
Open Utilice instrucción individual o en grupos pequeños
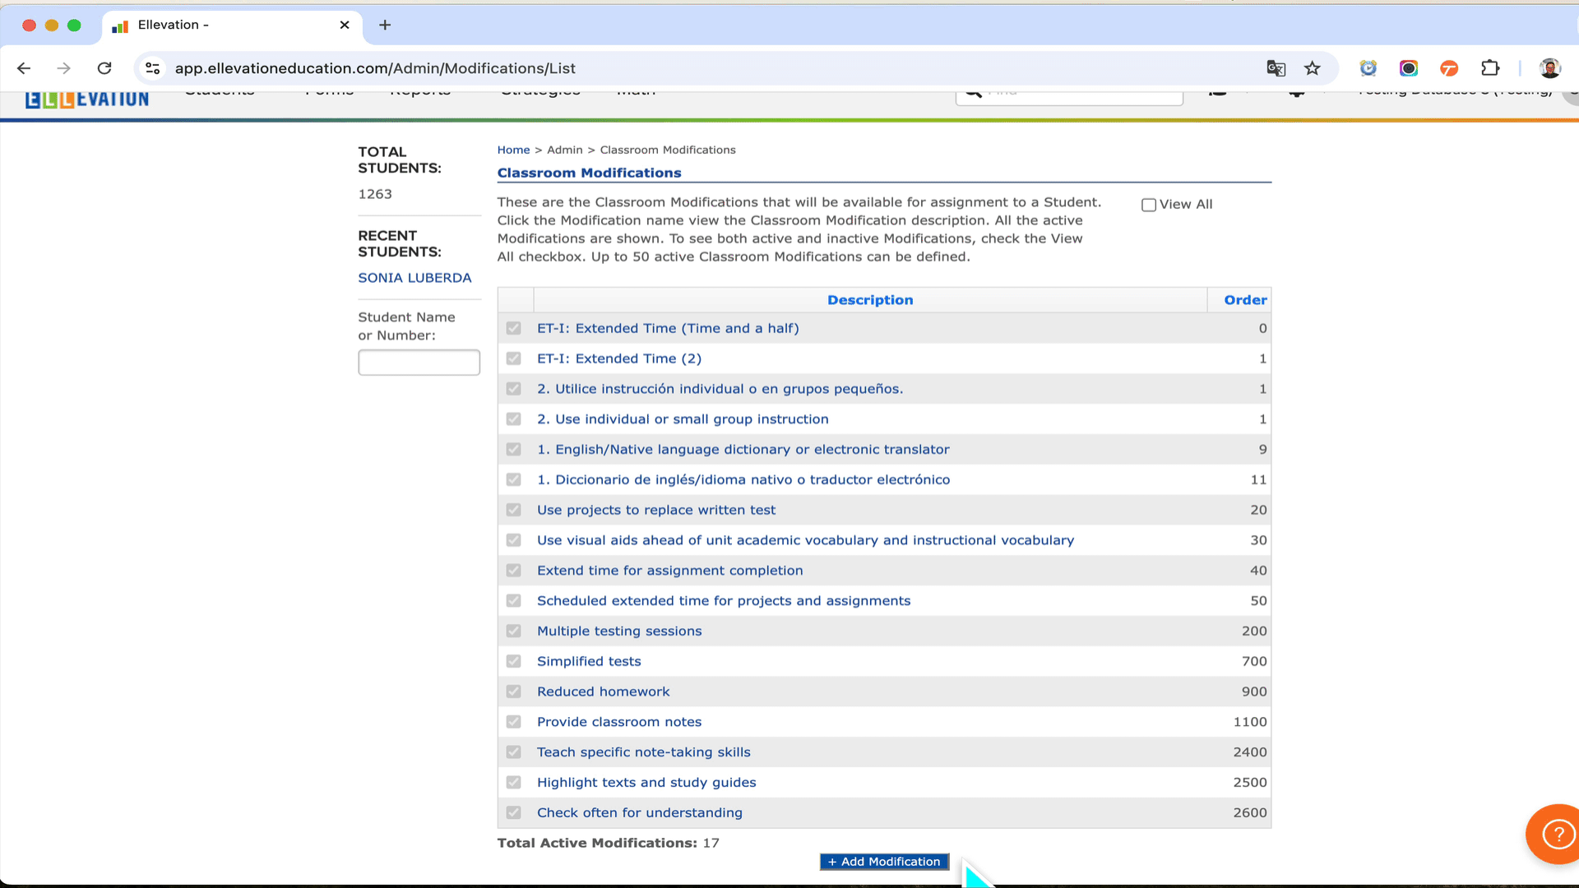click(720, 389)
